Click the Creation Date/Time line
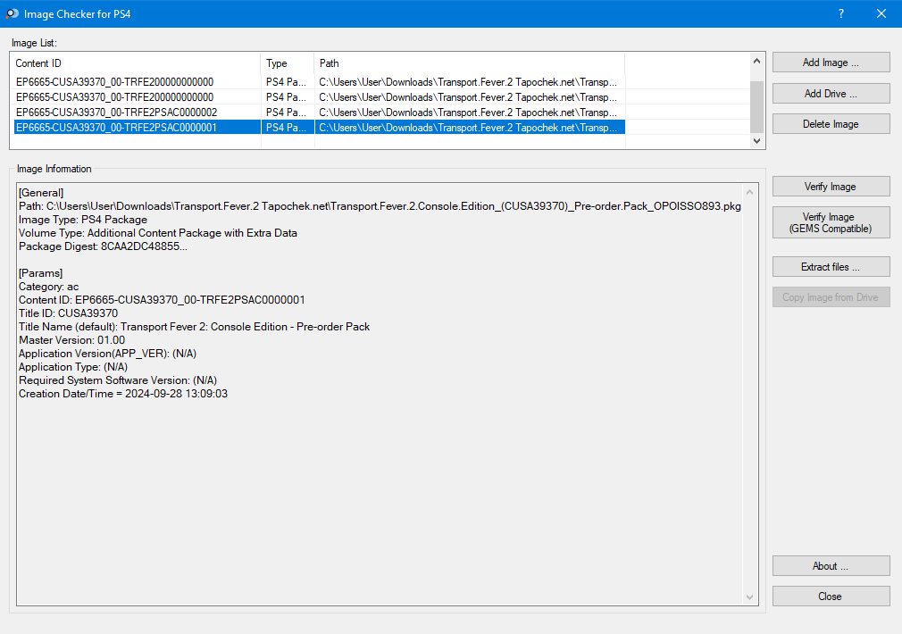Screen dimensions: 902x634 tap(123, 394)
